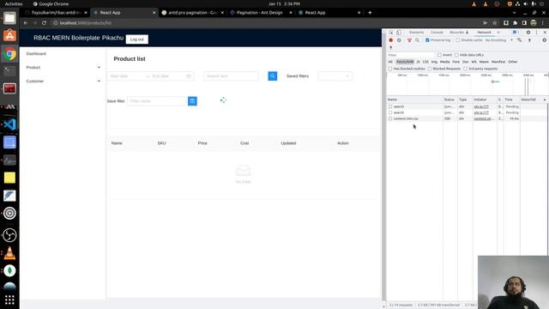Open the first search request row
Viewport: 549px width, 309px height.
415,106
